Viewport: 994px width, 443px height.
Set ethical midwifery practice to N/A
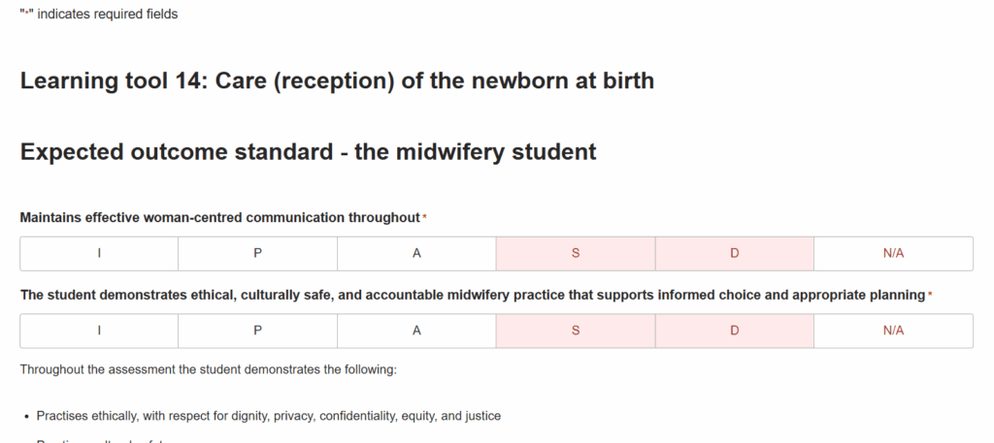click(893, 330)
